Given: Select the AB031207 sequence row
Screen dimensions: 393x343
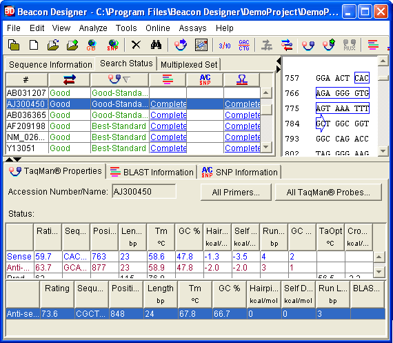Looking at the screenshot, I should click(x=133, y=93).
